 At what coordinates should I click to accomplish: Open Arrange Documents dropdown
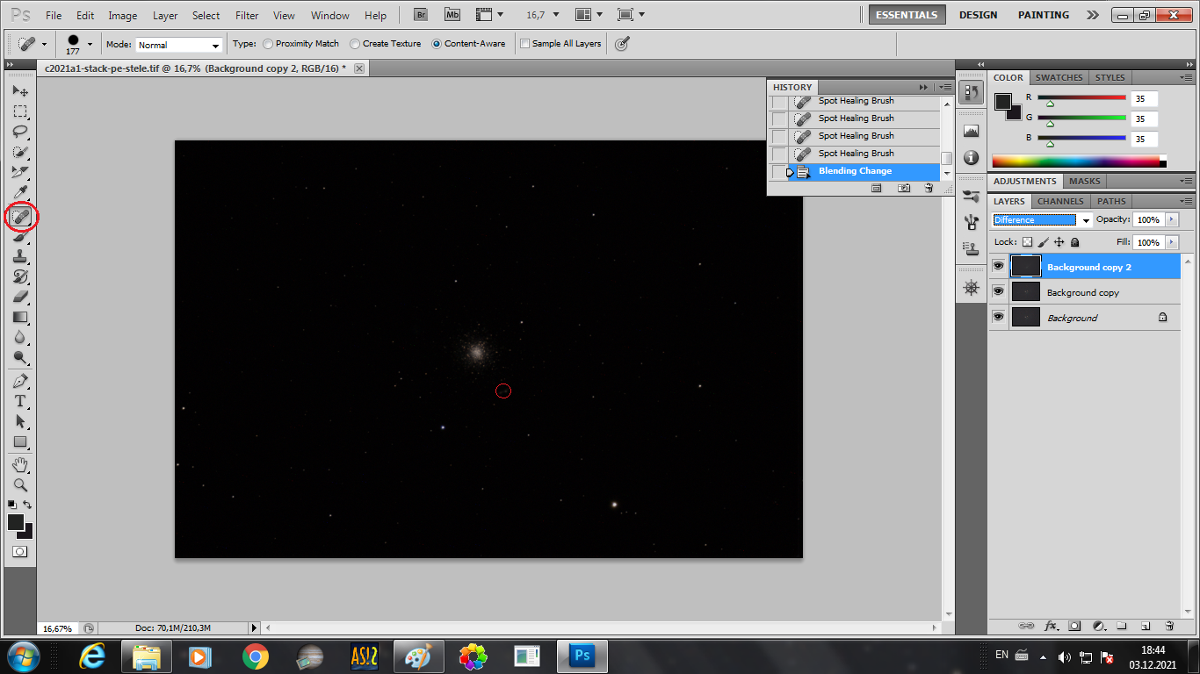tap(588, 15)
